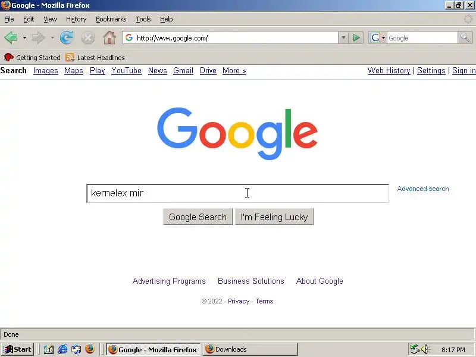
Task: Open the History menu
Action: pyautogui.click(x=76, y=19)
